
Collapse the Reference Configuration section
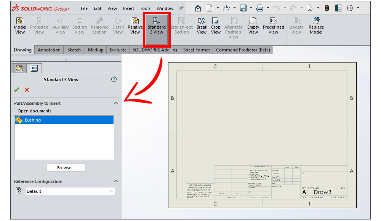[x=116, y=181]
